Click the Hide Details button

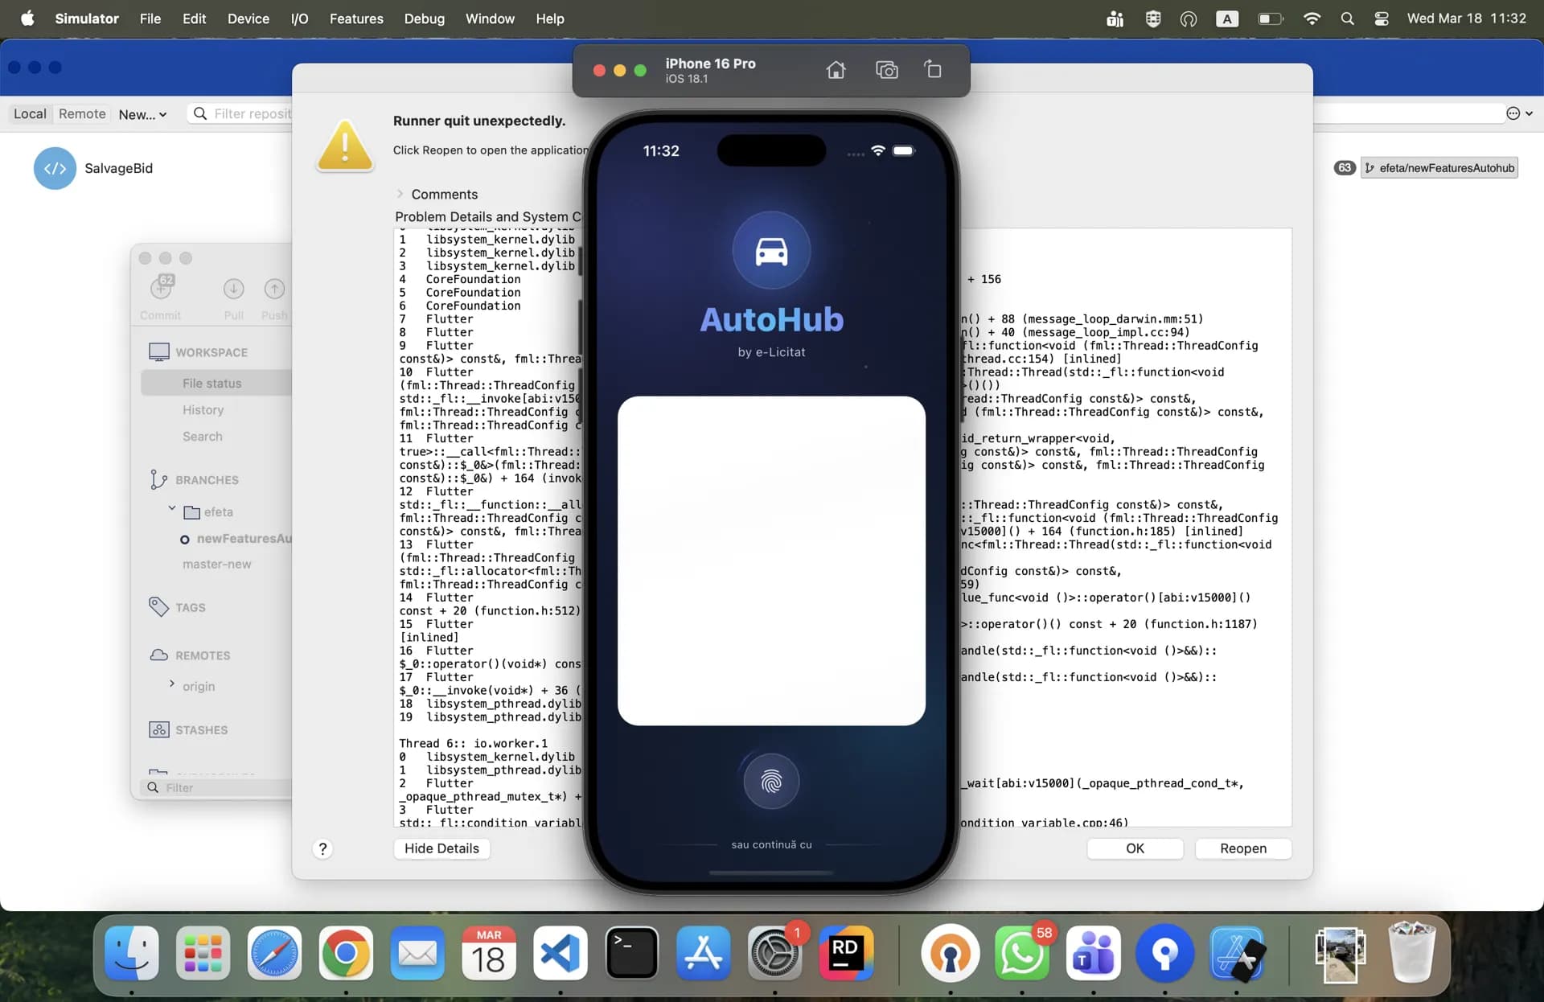click(441, 848)
